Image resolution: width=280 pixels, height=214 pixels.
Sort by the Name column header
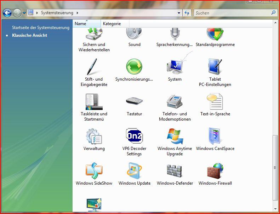coord(87,24)
